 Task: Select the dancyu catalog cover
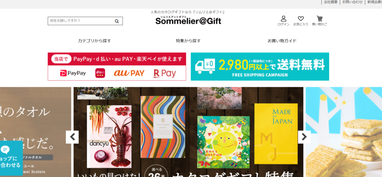pyautogui.click(x=109, y=136)
